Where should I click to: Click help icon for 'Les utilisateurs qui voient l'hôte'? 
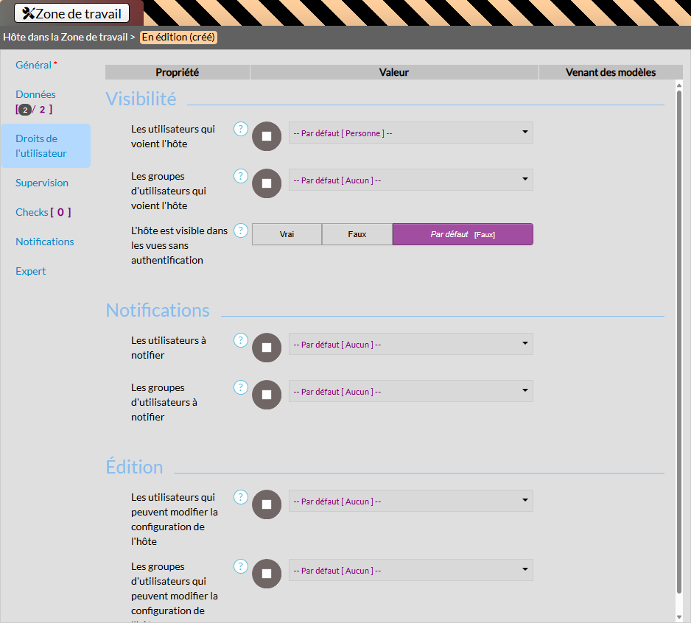pyautogui.click(x=241, y=129)
